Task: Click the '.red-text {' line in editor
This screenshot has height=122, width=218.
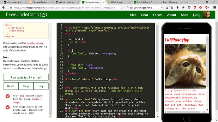Action: click(75, 39)
